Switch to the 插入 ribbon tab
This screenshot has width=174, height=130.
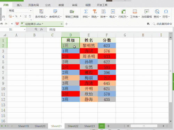pos(19,5)
